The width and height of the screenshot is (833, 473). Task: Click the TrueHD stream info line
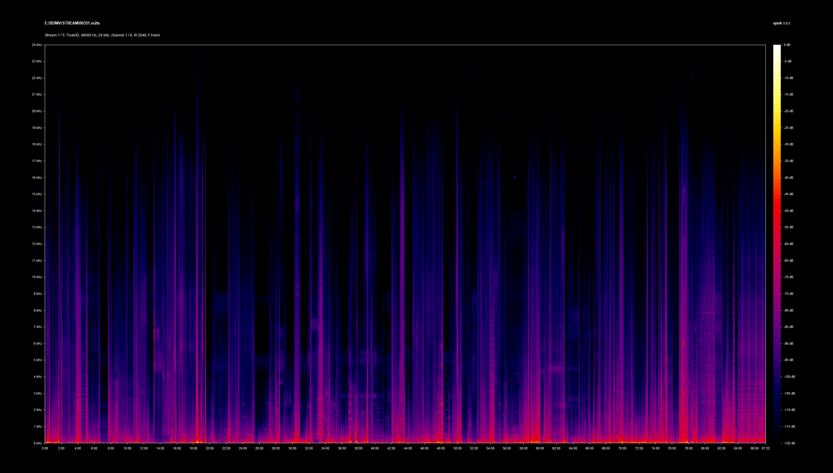pos(102,35)
